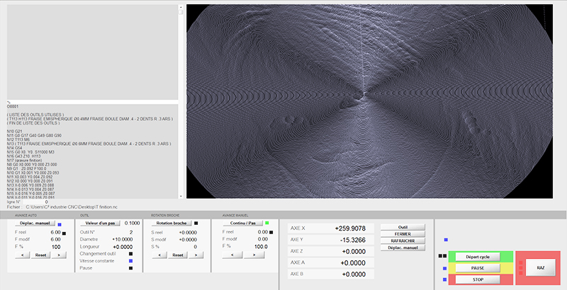Start the cycle with Départ cycle
567x290 pixels.
(478, 257)
